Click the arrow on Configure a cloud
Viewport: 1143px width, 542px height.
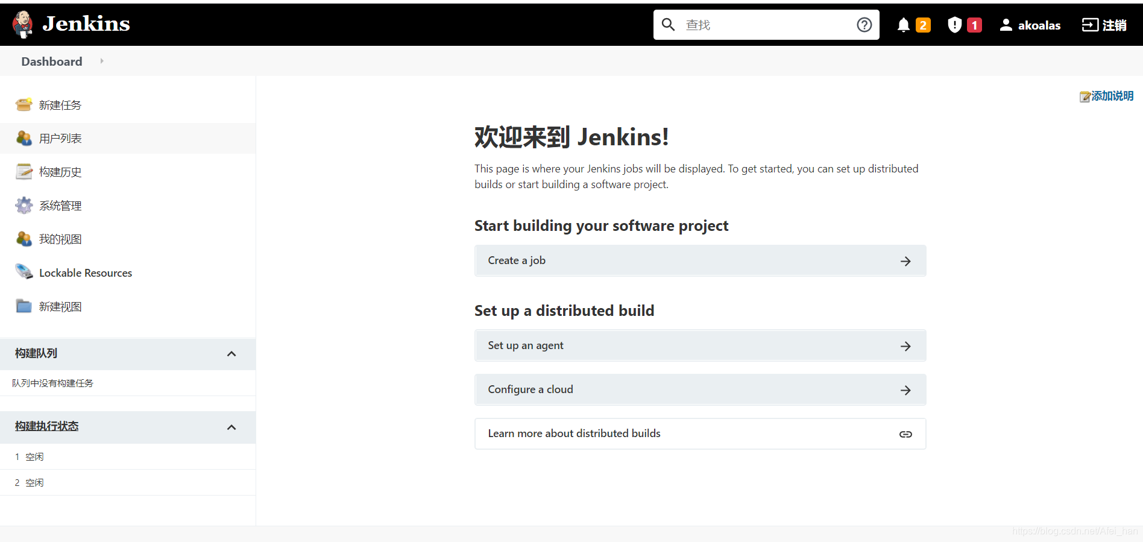tap(905, 390)
